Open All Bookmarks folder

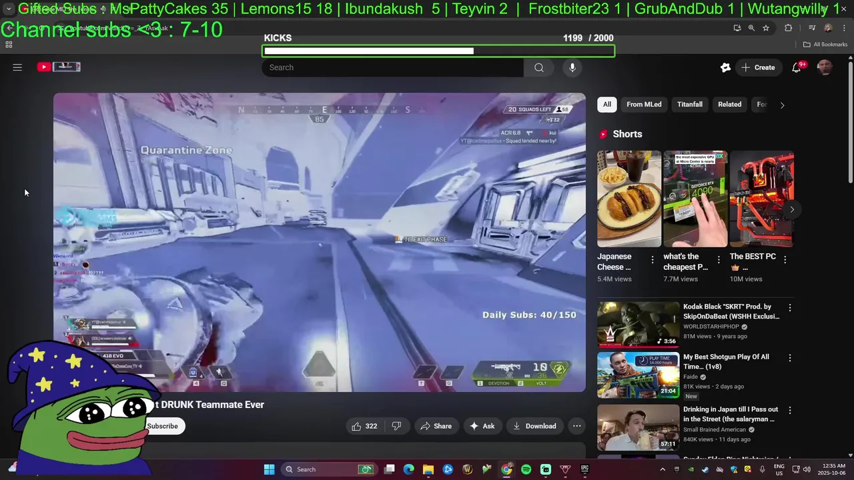[825, 45]
